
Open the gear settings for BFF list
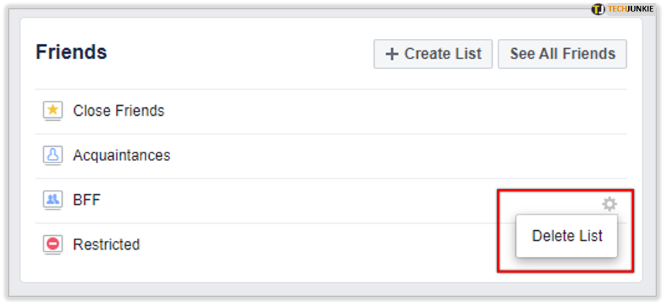click(610, 204)
